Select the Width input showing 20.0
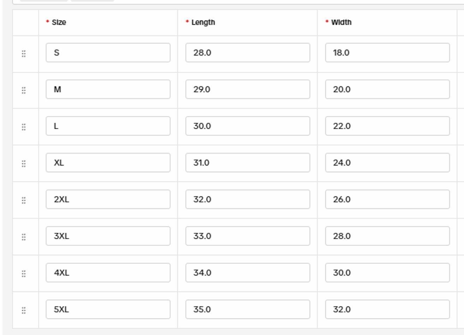 pyautogui.click(x=387, y=89)
